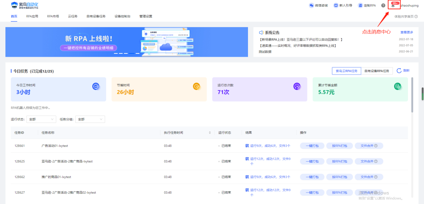Open the 管理设置 tab
The image size is (424, 204).
(x=146, y=16)
